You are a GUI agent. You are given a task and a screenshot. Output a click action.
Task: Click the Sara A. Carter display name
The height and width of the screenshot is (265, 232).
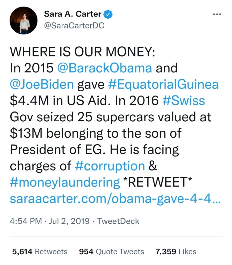[72, 14]
